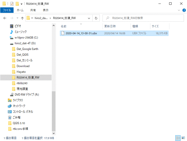Image resolution: width=187 pixels, height=141 pixels.
Task: Switch to the ホーム tab
Action: [x=20, y=10]
